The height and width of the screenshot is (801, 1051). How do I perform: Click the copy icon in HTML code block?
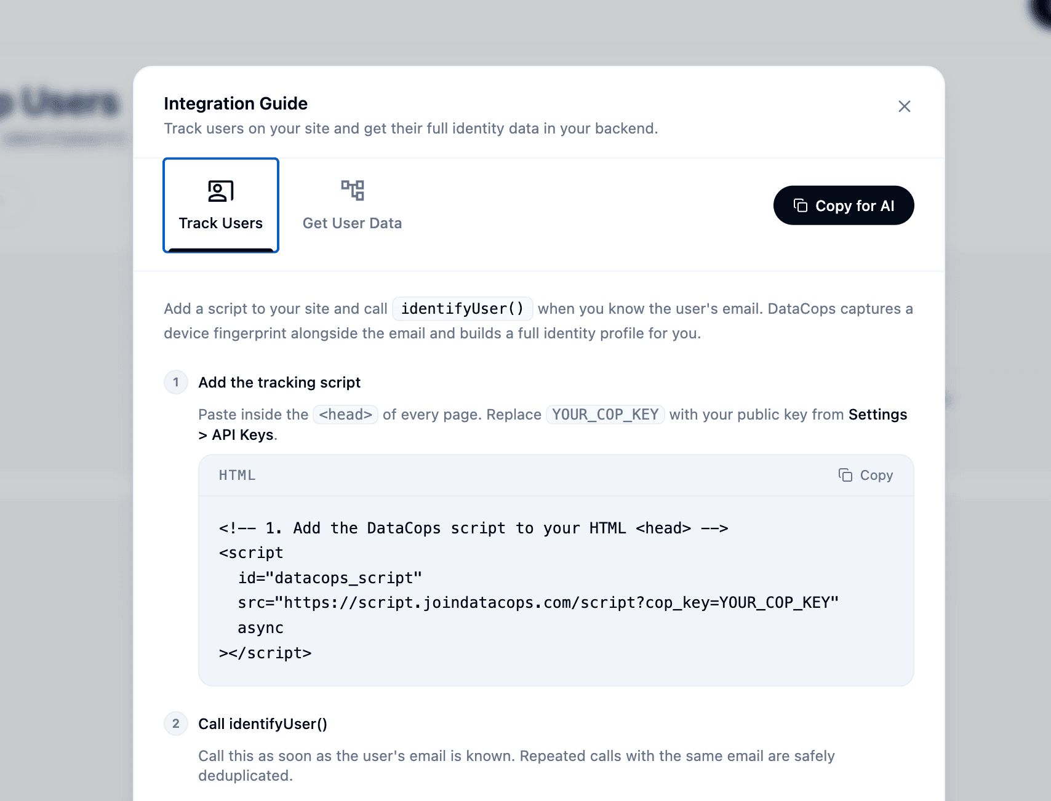[x=845, y=475]
